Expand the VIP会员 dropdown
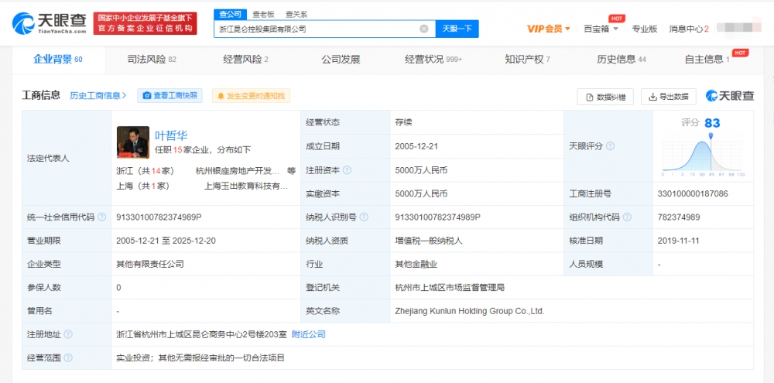This screenshot has height=383, width=774. (x=549, y=29)
